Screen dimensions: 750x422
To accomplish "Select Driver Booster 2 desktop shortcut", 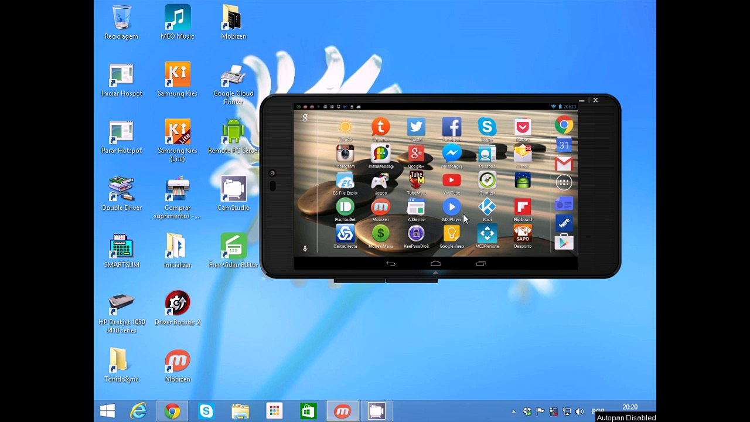I will point(178,308).
